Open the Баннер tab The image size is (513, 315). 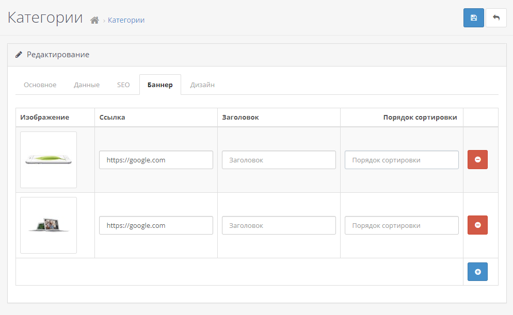160,85
